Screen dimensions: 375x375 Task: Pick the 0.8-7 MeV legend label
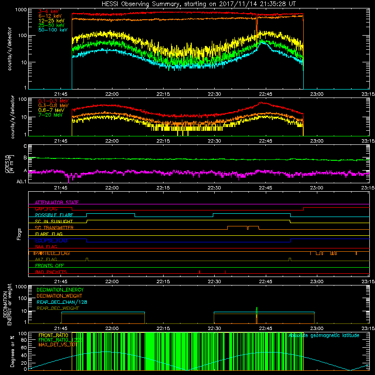pos(52,110)
